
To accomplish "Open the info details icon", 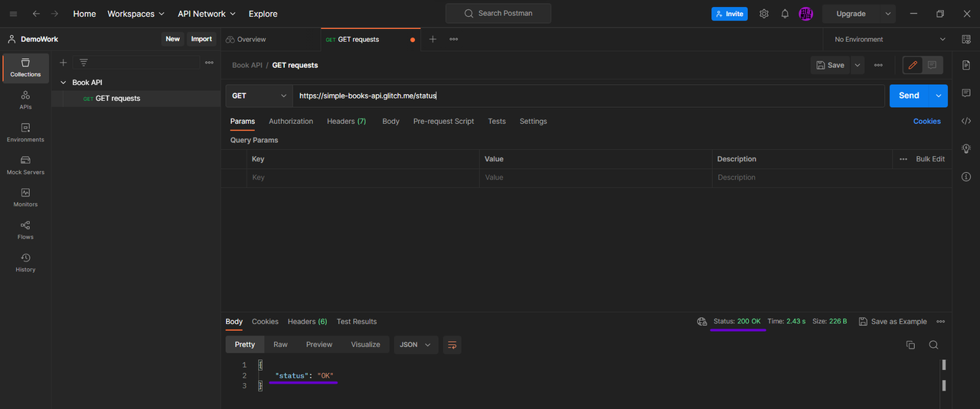I will pos(966,177).
